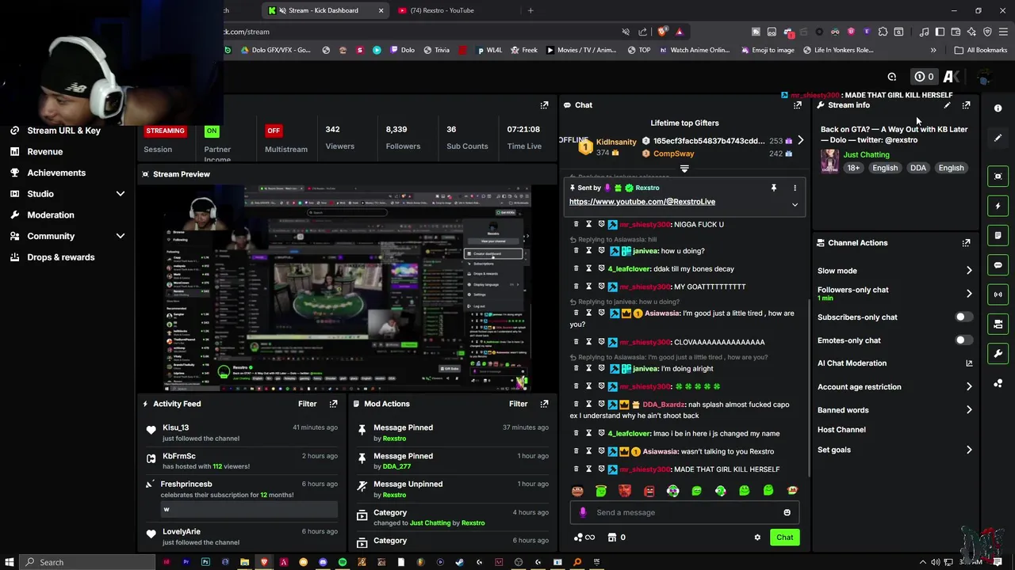Expand Banned words settings
The width and height of the screenshot is (1015, 570).
969,410
